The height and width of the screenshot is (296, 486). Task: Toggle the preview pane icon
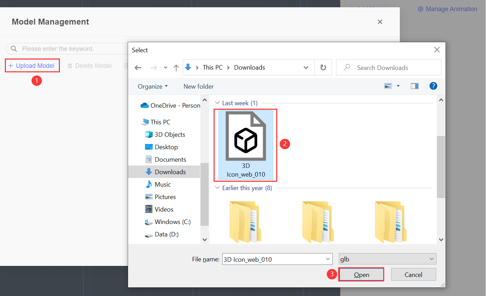click(x=414, y=86)
